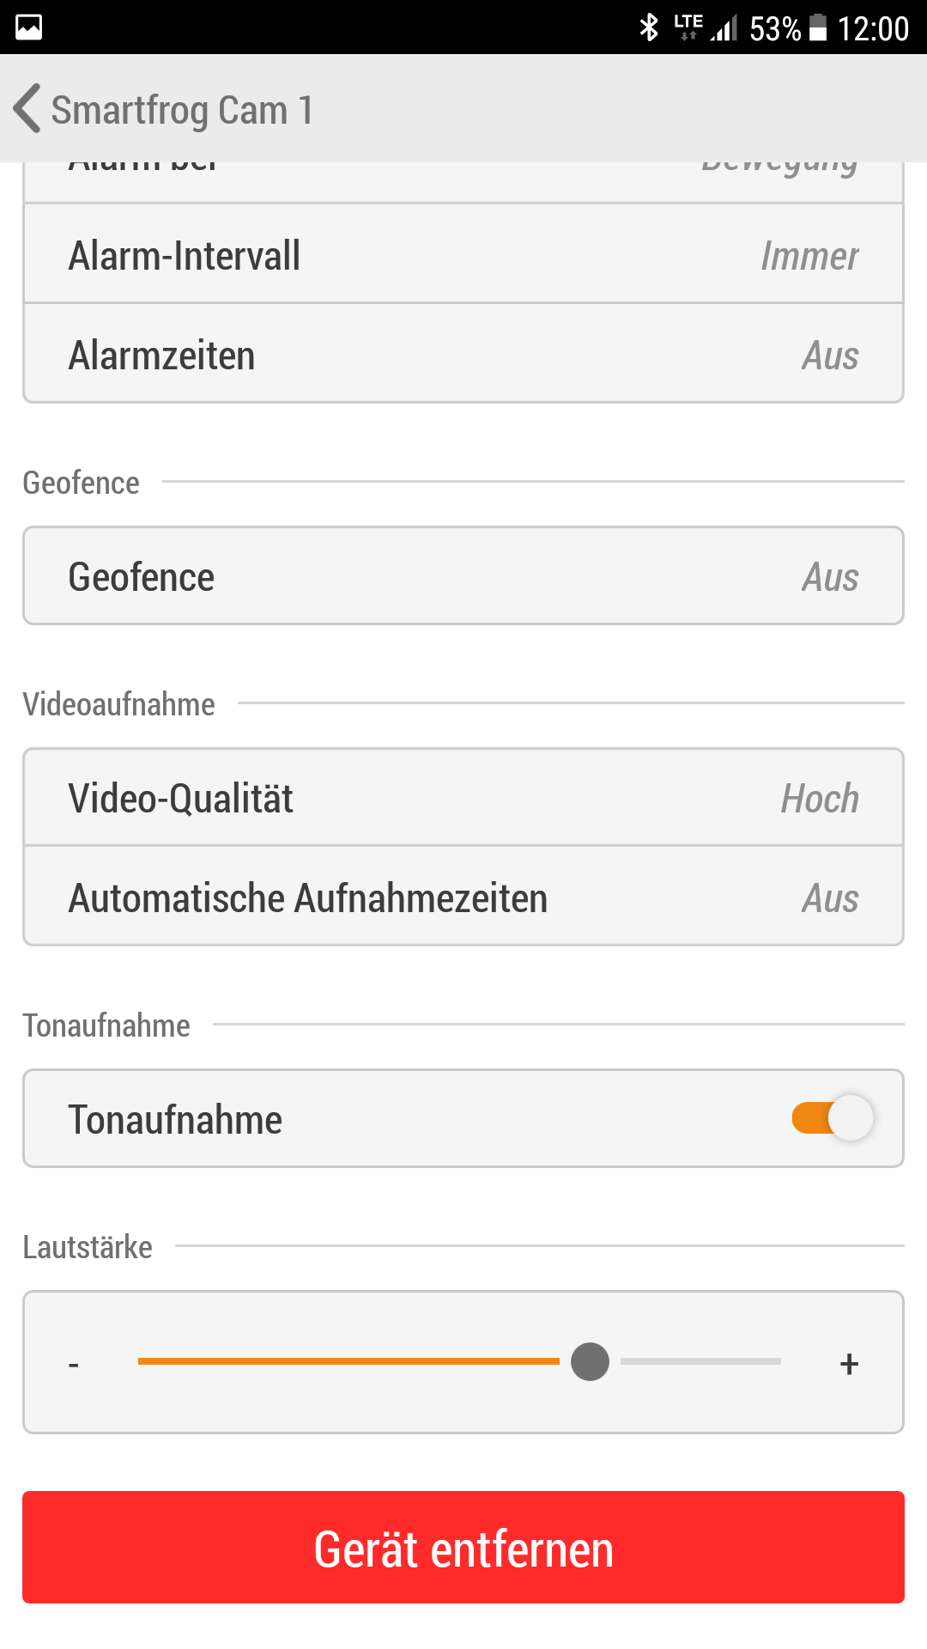Open Automatische Aufnahmezeiten settings row
Screen dimensions: 927x1649
click(x=463, y=898)
